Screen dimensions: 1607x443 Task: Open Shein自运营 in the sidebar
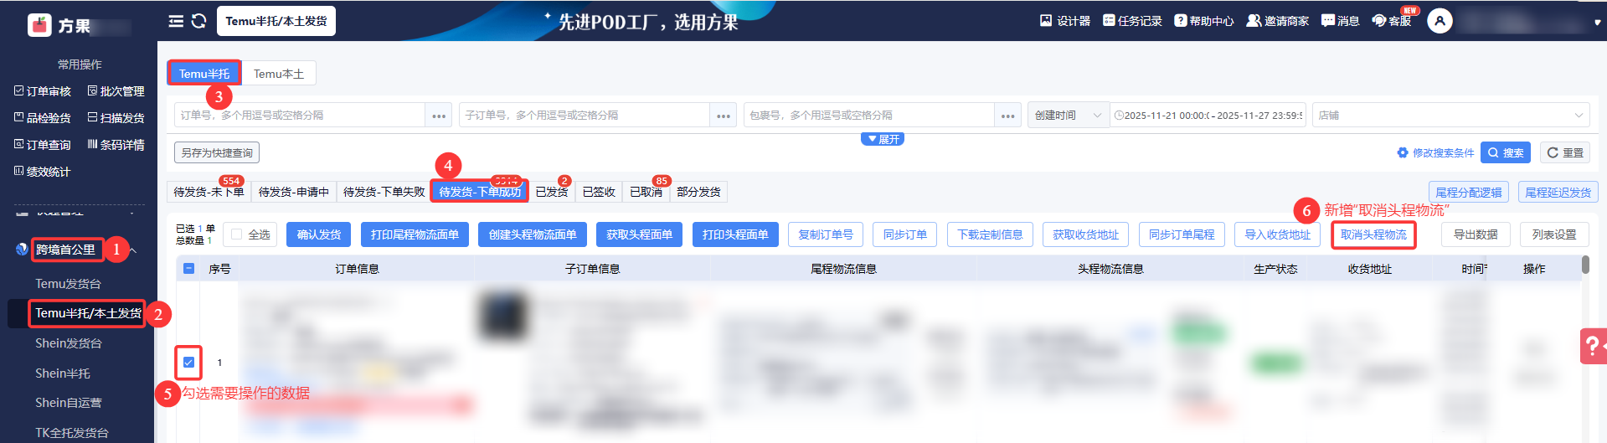[x=69, y=403]
